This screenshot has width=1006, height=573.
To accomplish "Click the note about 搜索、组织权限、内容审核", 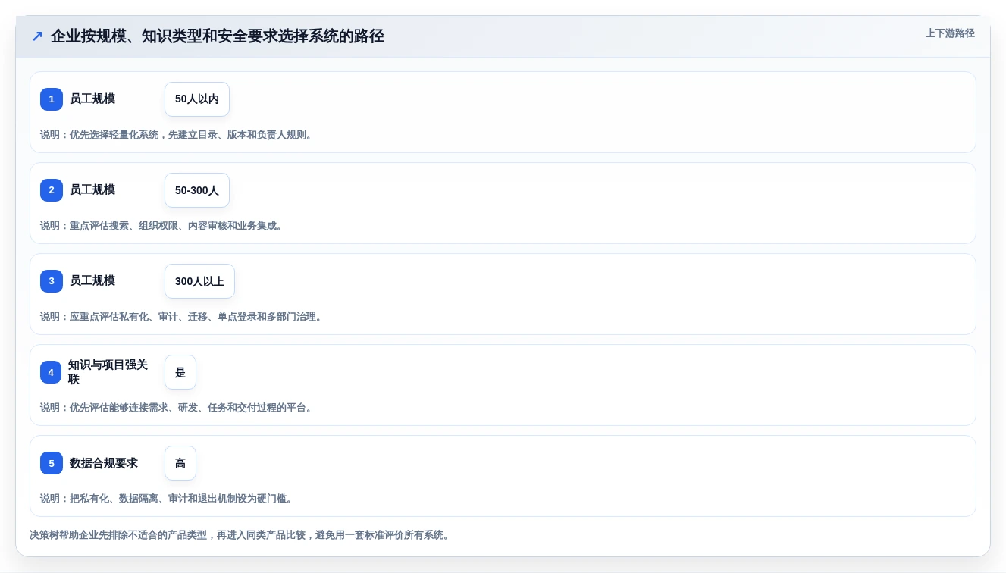I will tap(162, 226).
